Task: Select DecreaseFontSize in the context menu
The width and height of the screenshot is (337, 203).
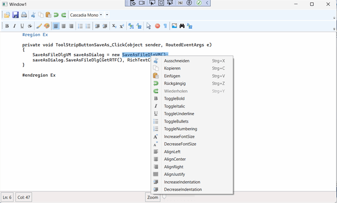Action: (192, 144)
